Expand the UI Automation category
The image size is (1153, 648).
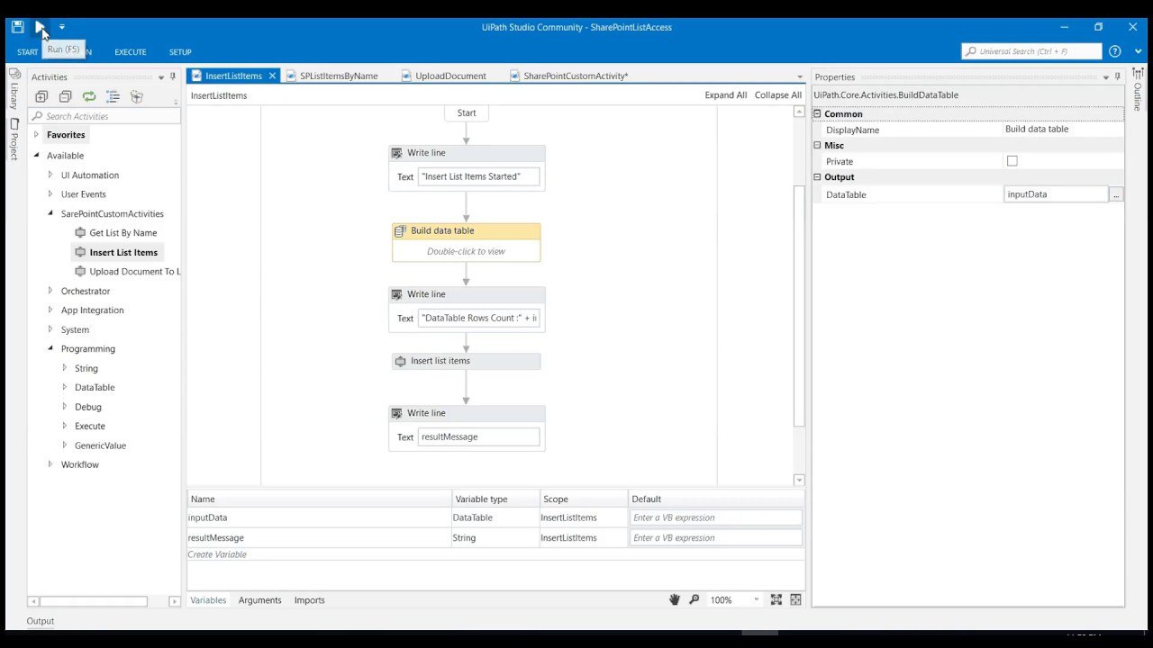click(50, 175)
